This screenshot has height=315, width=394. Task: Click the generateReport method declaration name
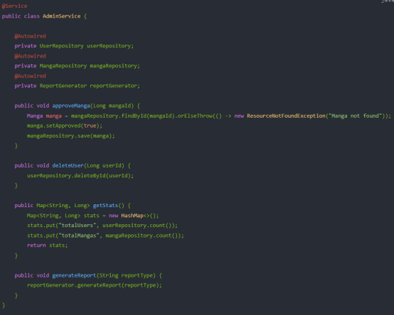click(74, 275)
